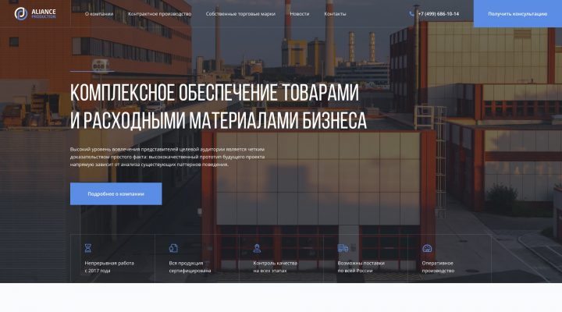Open Собственные торговые марки menu item
The width and height of the screenshot is (562, 312).
click(x=240, y=14)
